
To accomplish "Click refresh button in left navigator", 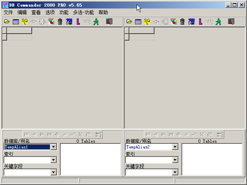I will coord(88,135).
